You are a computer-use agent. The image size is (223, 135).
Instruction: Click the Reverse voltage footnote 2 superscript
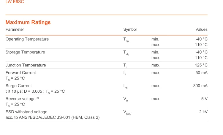tap(38, 98)
